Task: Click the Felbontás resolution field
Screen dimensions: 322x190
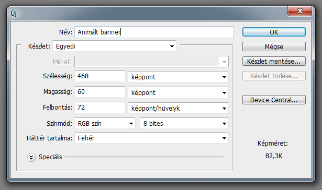Action: pyautogui.click(x=100, y=108)
